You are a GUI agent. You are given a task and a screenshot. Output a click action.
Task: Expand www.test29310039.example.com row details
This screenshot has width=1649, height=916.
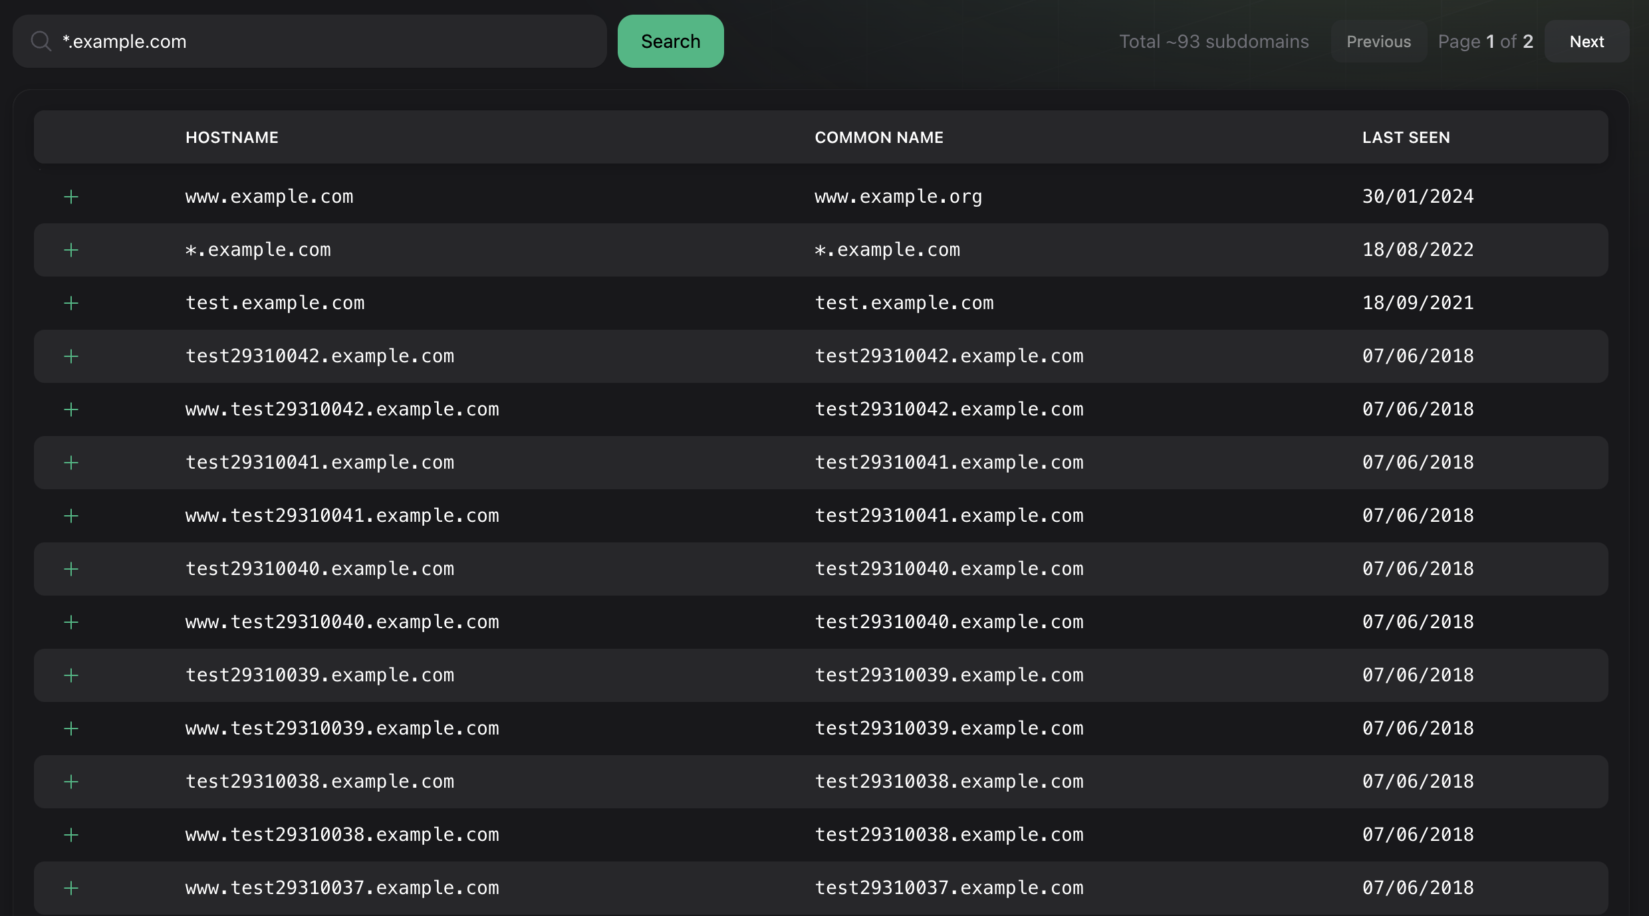click(x=71, y=729)
